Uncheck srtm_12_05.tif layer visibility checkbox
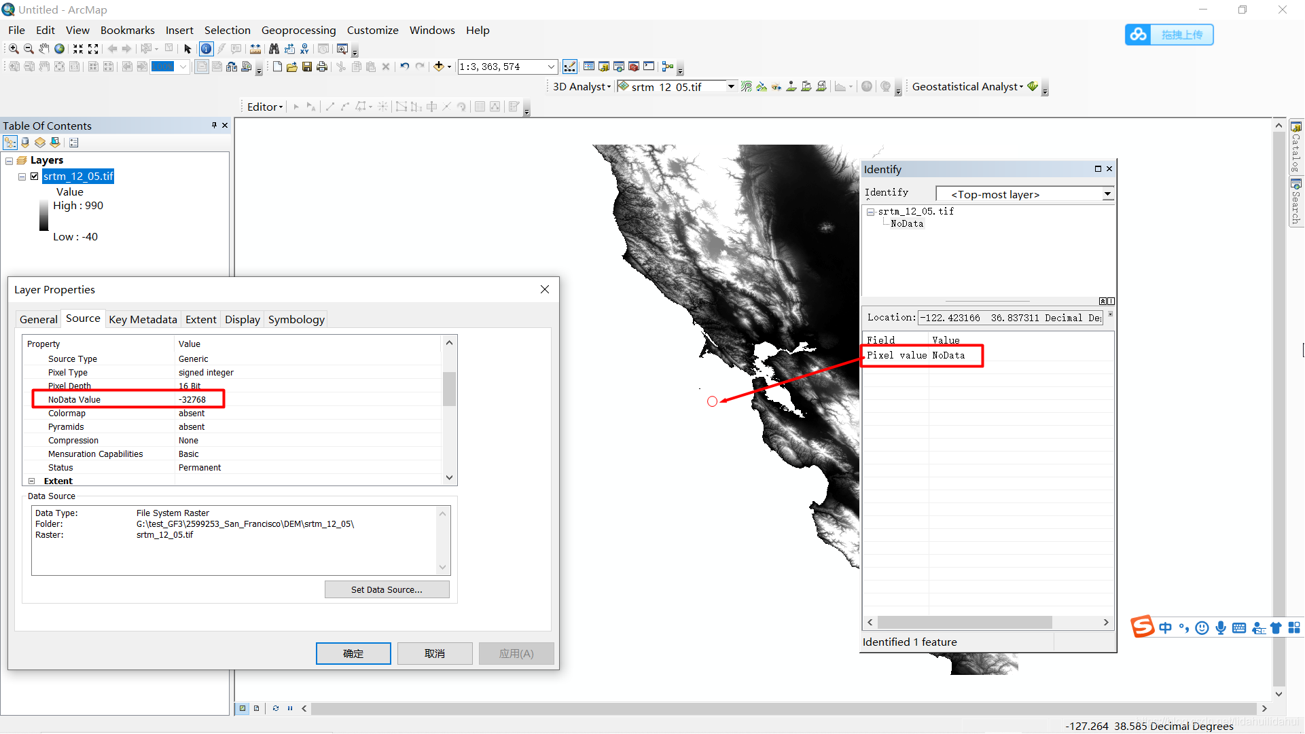Screen dimensions: 1305x734 [x=35, y=177]
